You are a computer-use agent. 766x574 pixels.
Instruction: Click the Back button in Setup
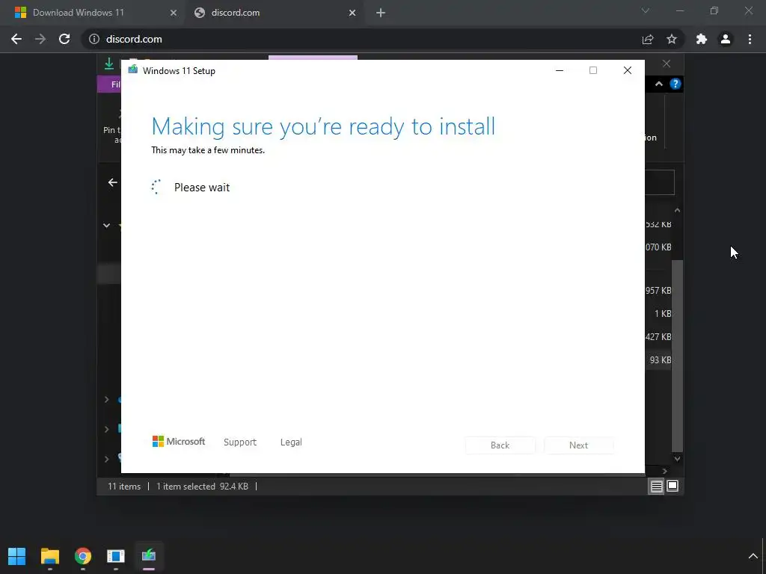(500, 445)
